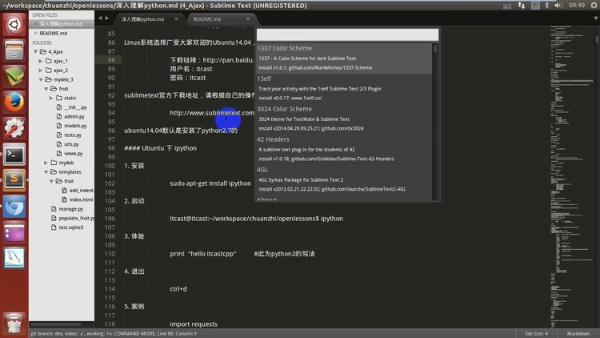Click the next tab right arrow
The image size is (600, 338).
click(x=107, y=18)
